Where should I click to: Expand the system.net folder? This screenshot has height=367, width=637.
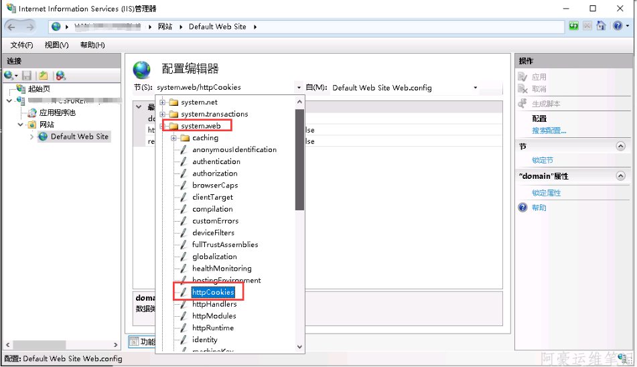click(162, 102)
